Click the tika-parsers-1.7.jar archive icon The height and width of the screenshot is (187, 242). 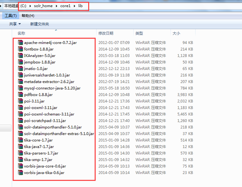tap(20, 153)
